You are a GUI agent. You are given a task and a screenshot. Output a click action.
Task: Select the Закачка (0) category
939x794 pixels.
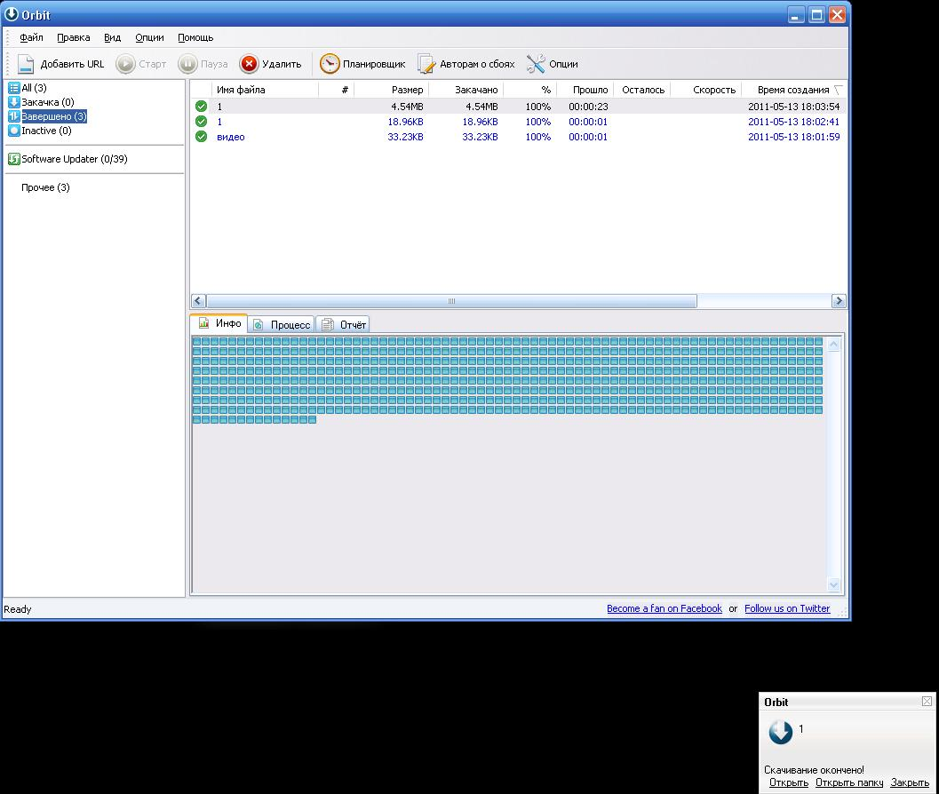[48, 102]
